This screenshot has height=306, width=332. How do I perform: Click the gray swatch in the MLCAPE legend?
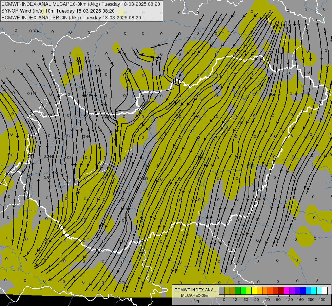tap(222, 291)
